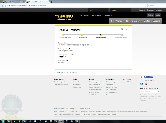Click the site info icon in the address bar
166x123 pixels.
coord(6,6)
